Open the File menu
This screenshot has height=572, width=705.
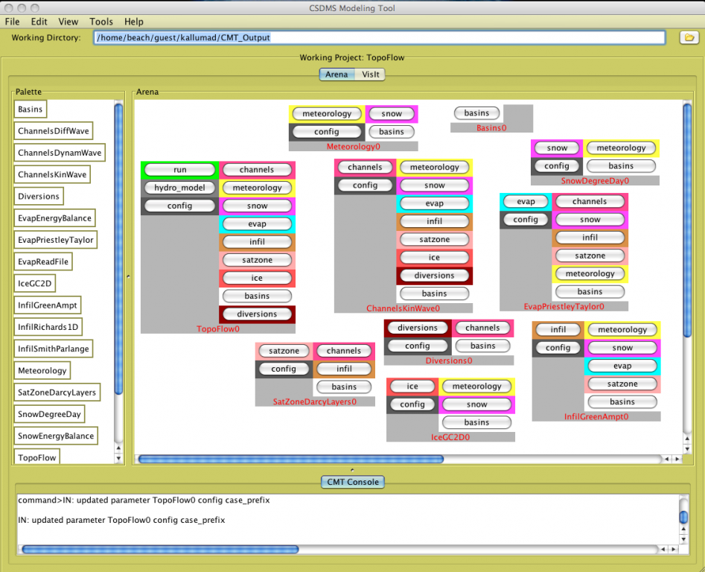tap(12, 22)
